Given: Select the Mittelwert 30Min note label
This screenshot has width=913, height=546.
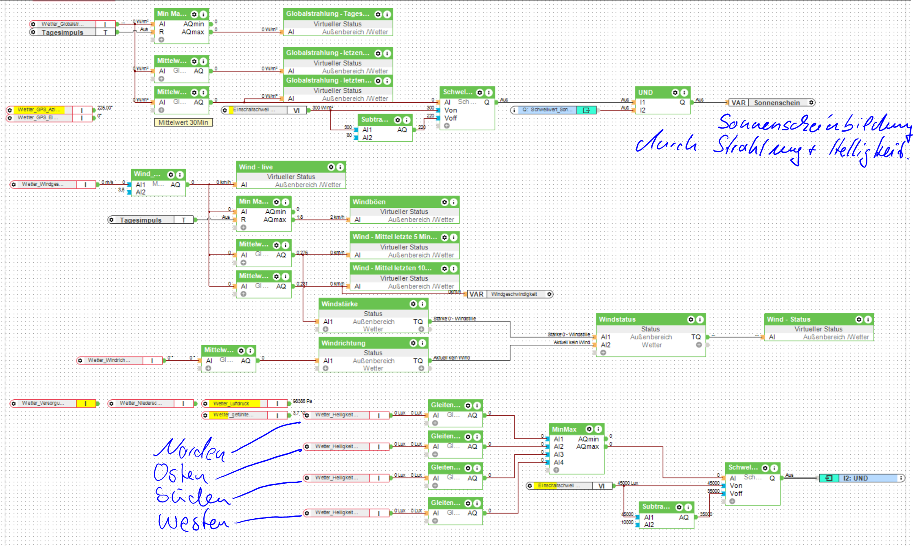Looking at the screenshot, I should [x=183, y=122].
